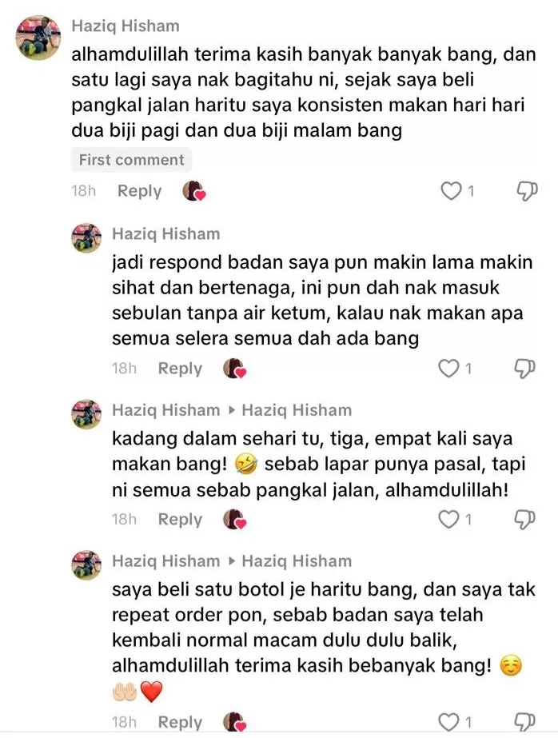Dislike the reply mentioning air ketum
558x738 pixels.
(x=524, y=369)
